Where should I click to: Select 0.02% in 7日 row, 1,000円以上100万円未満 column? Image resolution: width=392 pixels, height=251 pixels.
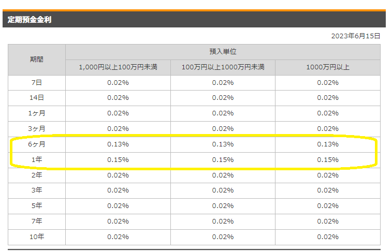(x=118, y=83)
